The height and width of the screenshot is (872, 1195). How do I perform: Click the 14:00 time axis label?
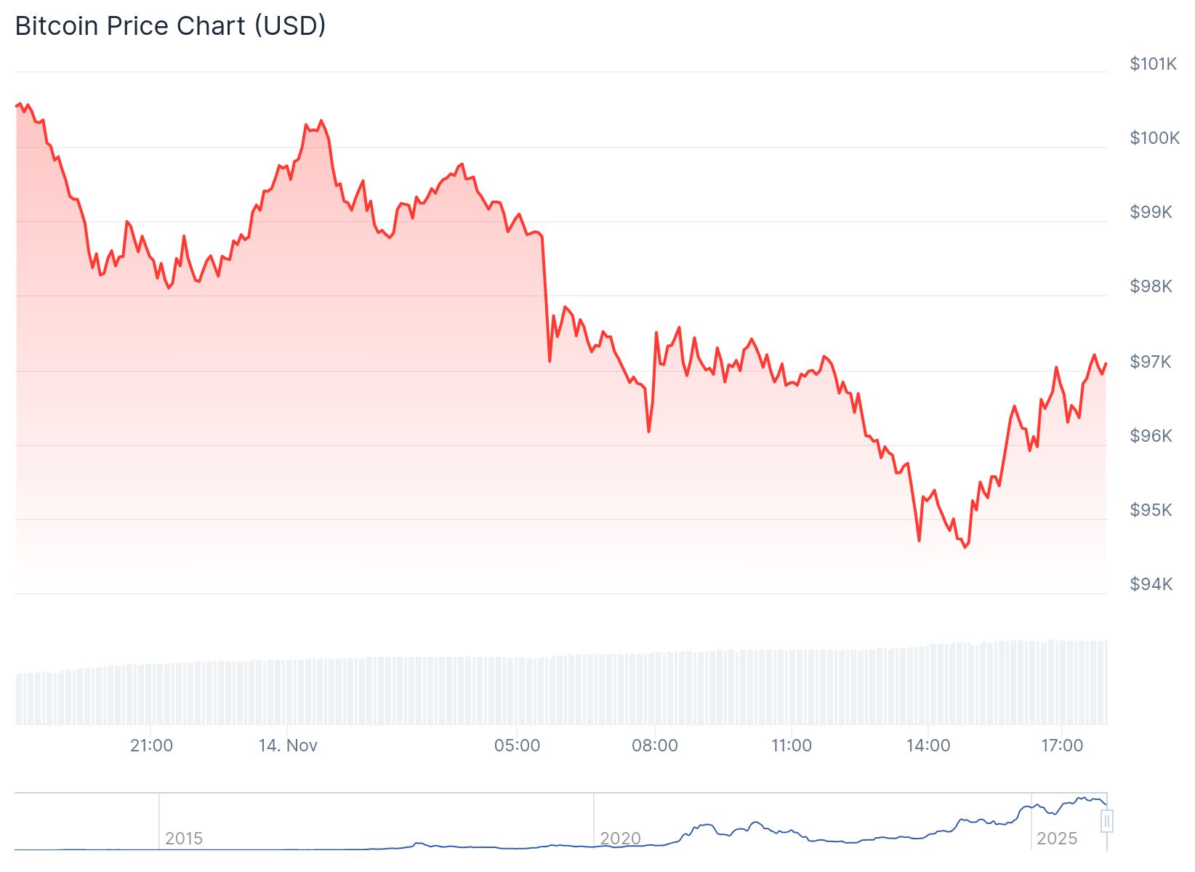[928, 746]
